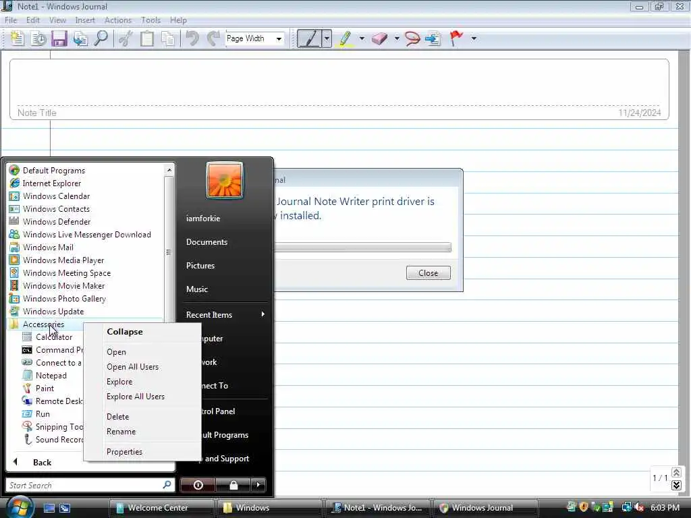Click the Cut scissors toolbar icon
This screenshot has width=691, height=518.
[126, 38]
